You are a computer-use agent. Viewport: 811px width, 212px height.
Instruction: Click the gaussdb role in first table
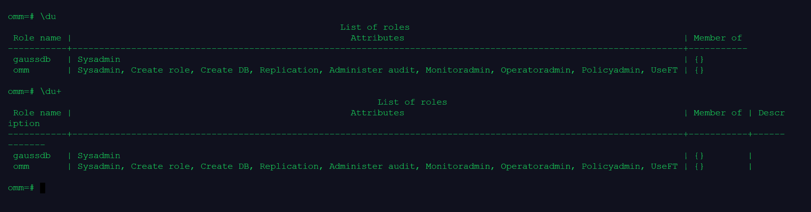pyautogui.click(x=32, y=59)
